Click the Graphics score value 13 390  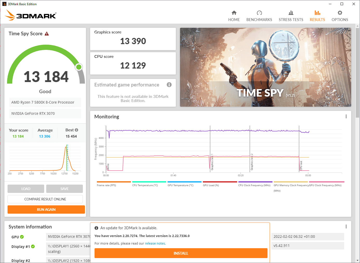[x=133, y=41]
